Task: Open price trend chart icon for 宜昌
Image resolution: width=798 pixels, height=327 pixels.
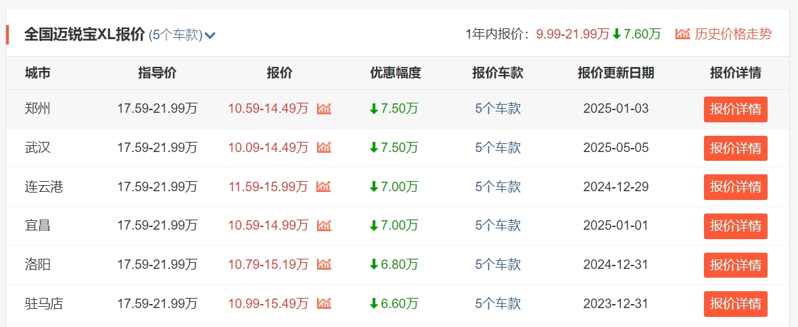Action: click(x=324, y=225)
